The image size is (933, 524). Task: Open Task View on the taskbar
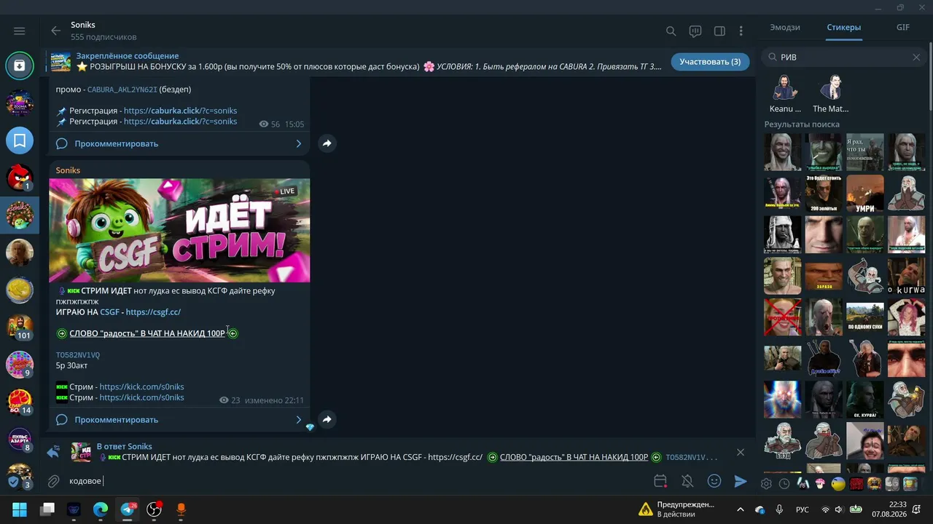point(47,509)
